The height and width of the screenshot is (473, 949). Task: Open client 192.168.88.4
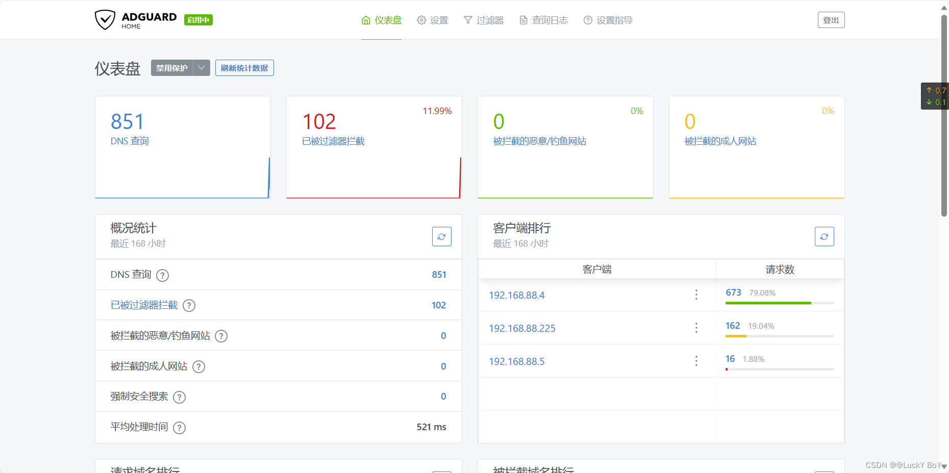516,295
